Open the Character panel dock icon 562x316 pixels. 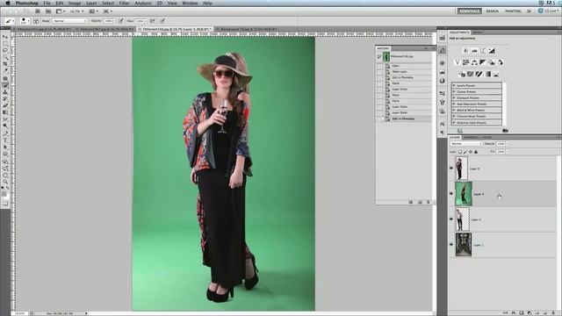pos(443,124)
